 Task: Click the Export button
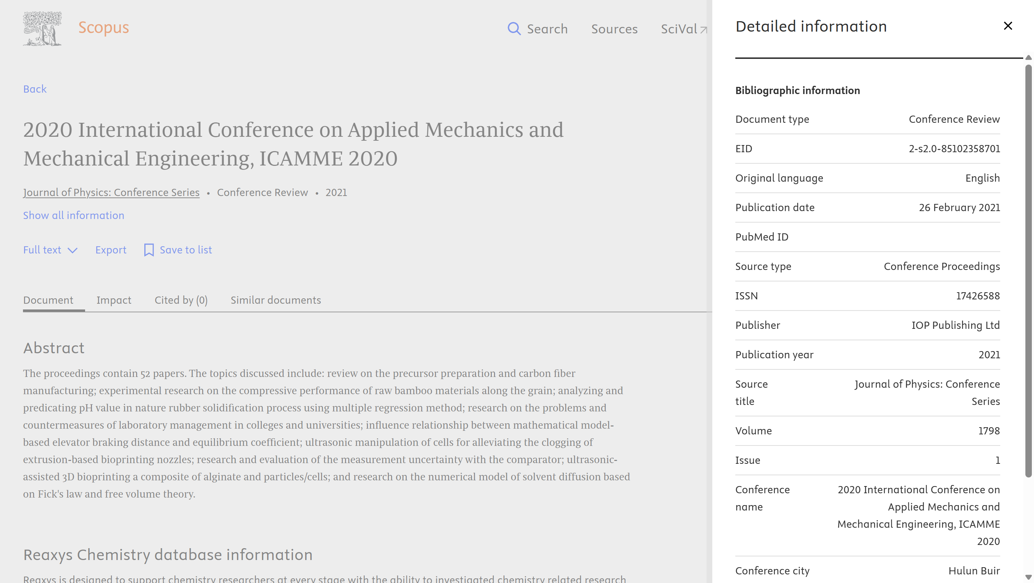111,250
